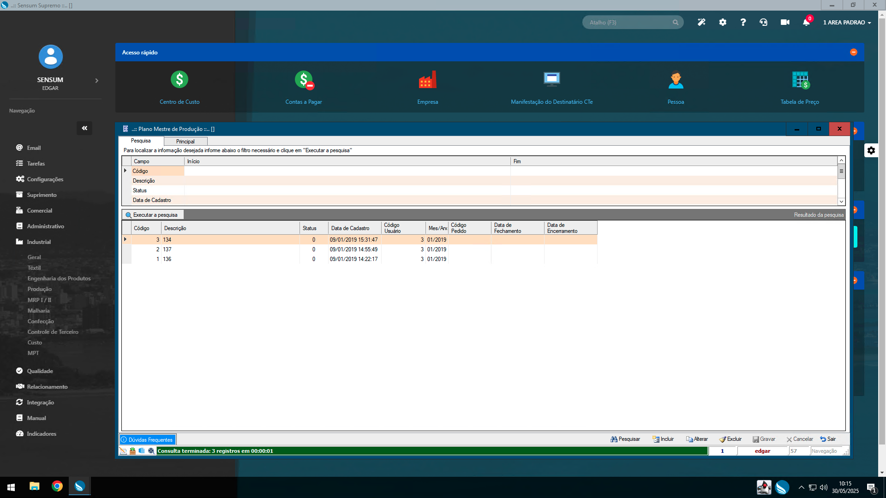This screenshot has width=886, height=498.
Task: Click the Incluir button
Action: (x=663, y=439)
